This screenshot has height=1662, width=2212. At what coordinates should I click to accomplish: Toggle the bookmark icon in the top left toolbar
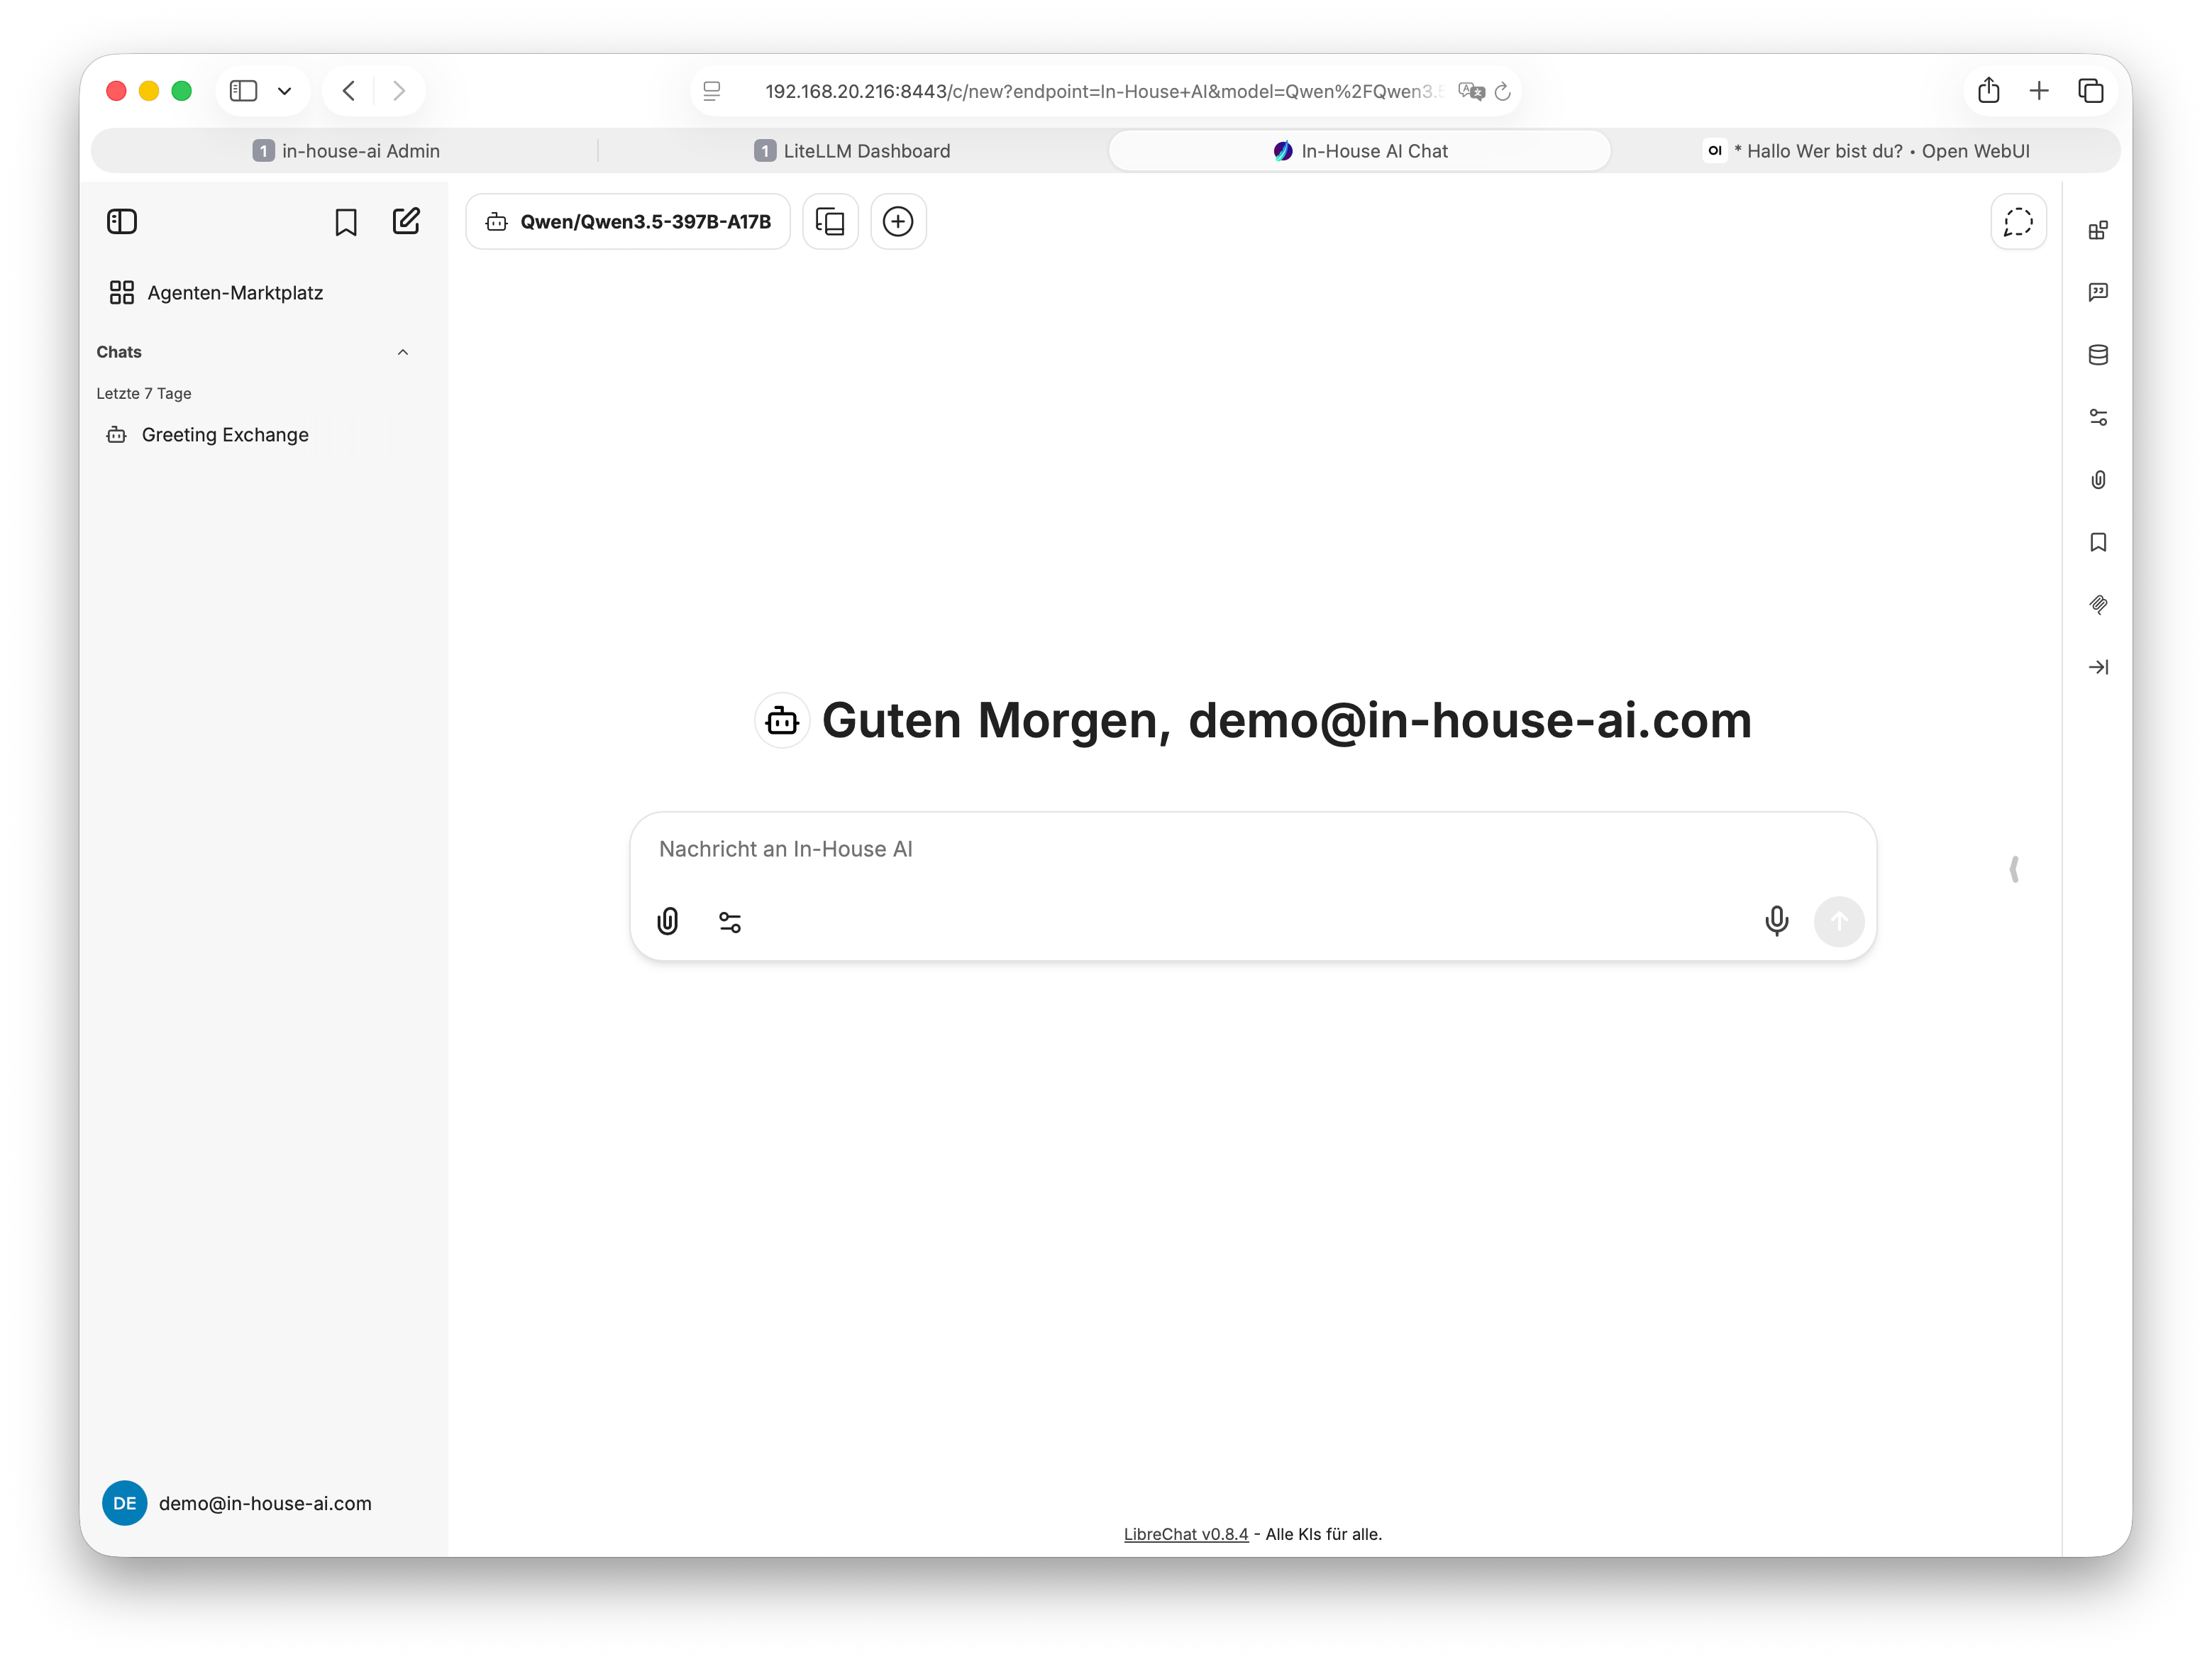tap(345, 221)
